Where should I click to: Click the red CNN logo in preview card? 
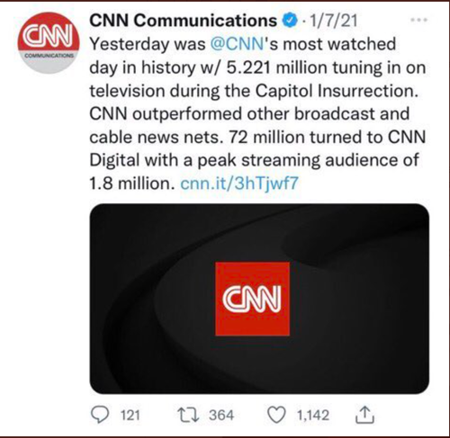tap(253, 299)
